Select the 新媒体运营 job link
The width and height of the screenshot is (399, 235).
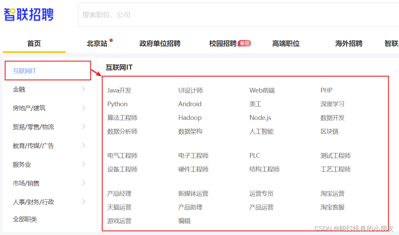point(193,194)
